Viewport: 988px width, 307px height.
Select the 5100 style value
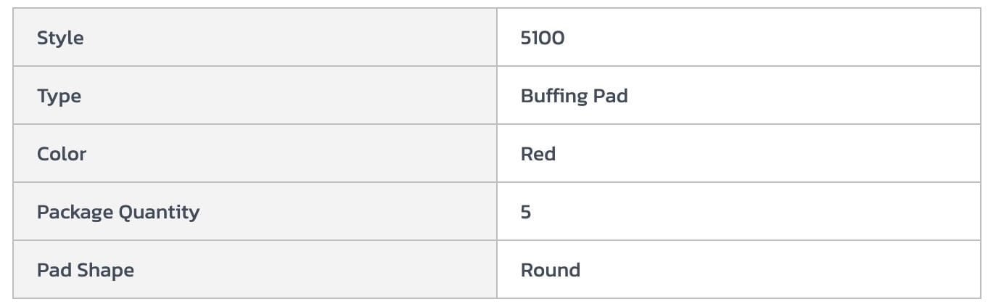point(542,38)
